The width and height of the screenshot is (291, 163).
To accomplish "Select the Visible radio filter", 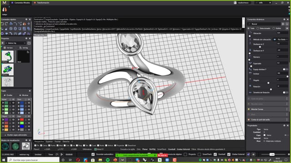I will click(274, 28).
